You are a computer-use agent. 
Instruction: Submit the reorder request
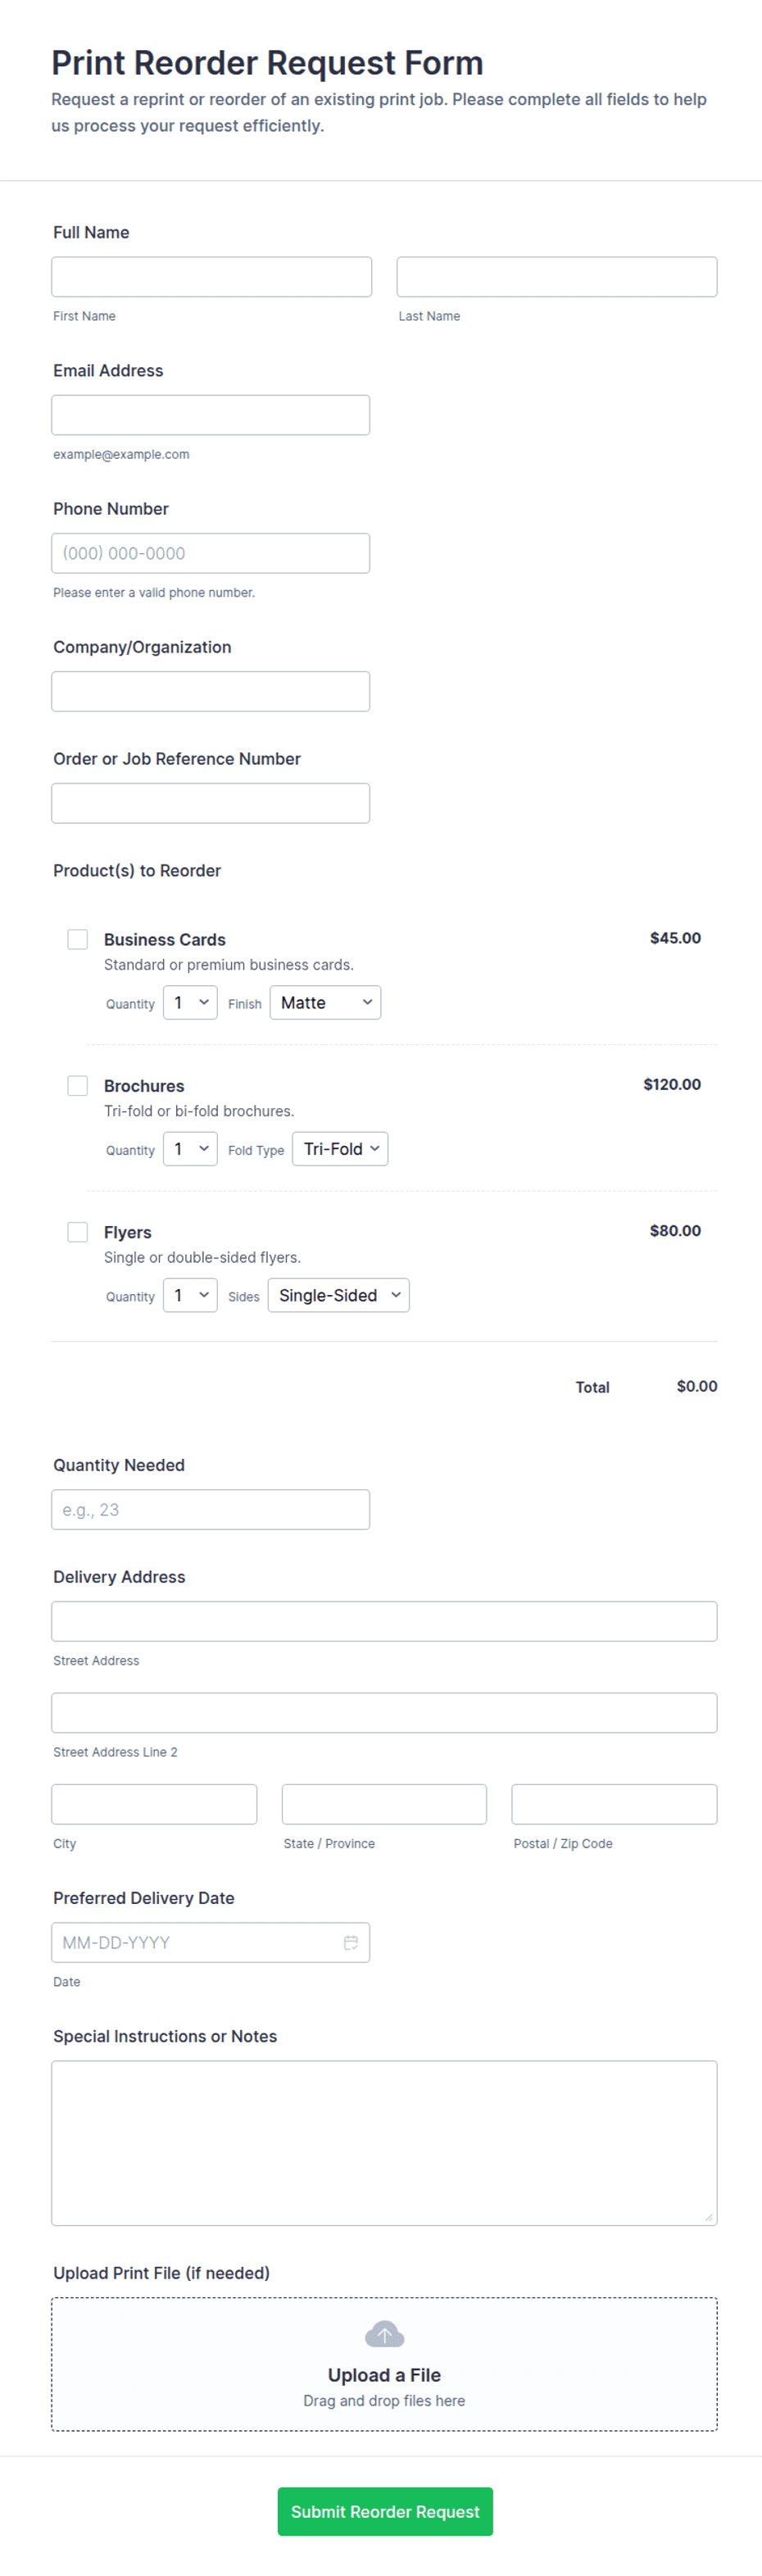(385, 2510)
